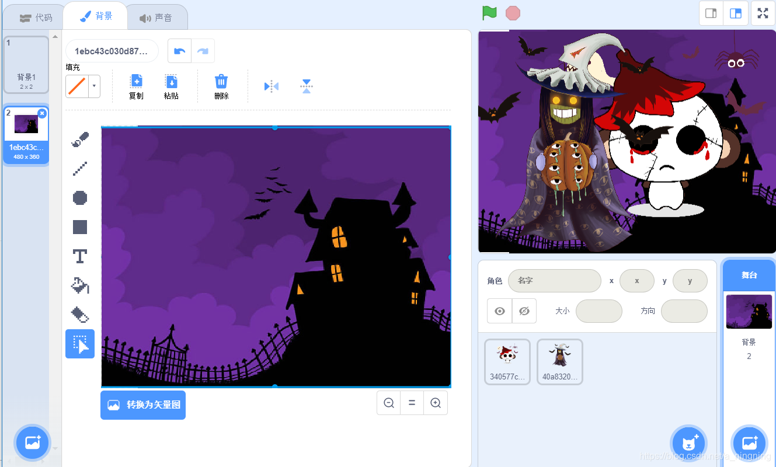Click the backdrop list scrollbar up arrow
Screen dimensions: 776x467
pos(55,37)
